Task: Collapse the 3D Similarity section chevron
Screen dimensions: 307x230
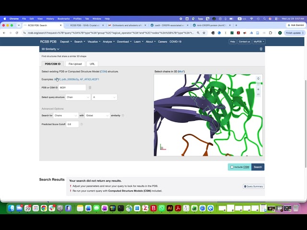Action: (x=58, y=49)
